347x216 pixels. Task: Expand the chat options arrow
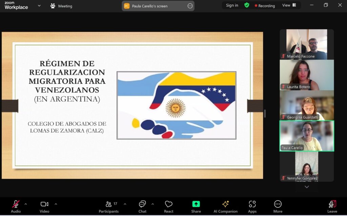pyautogui.click(x=153, y=204)
